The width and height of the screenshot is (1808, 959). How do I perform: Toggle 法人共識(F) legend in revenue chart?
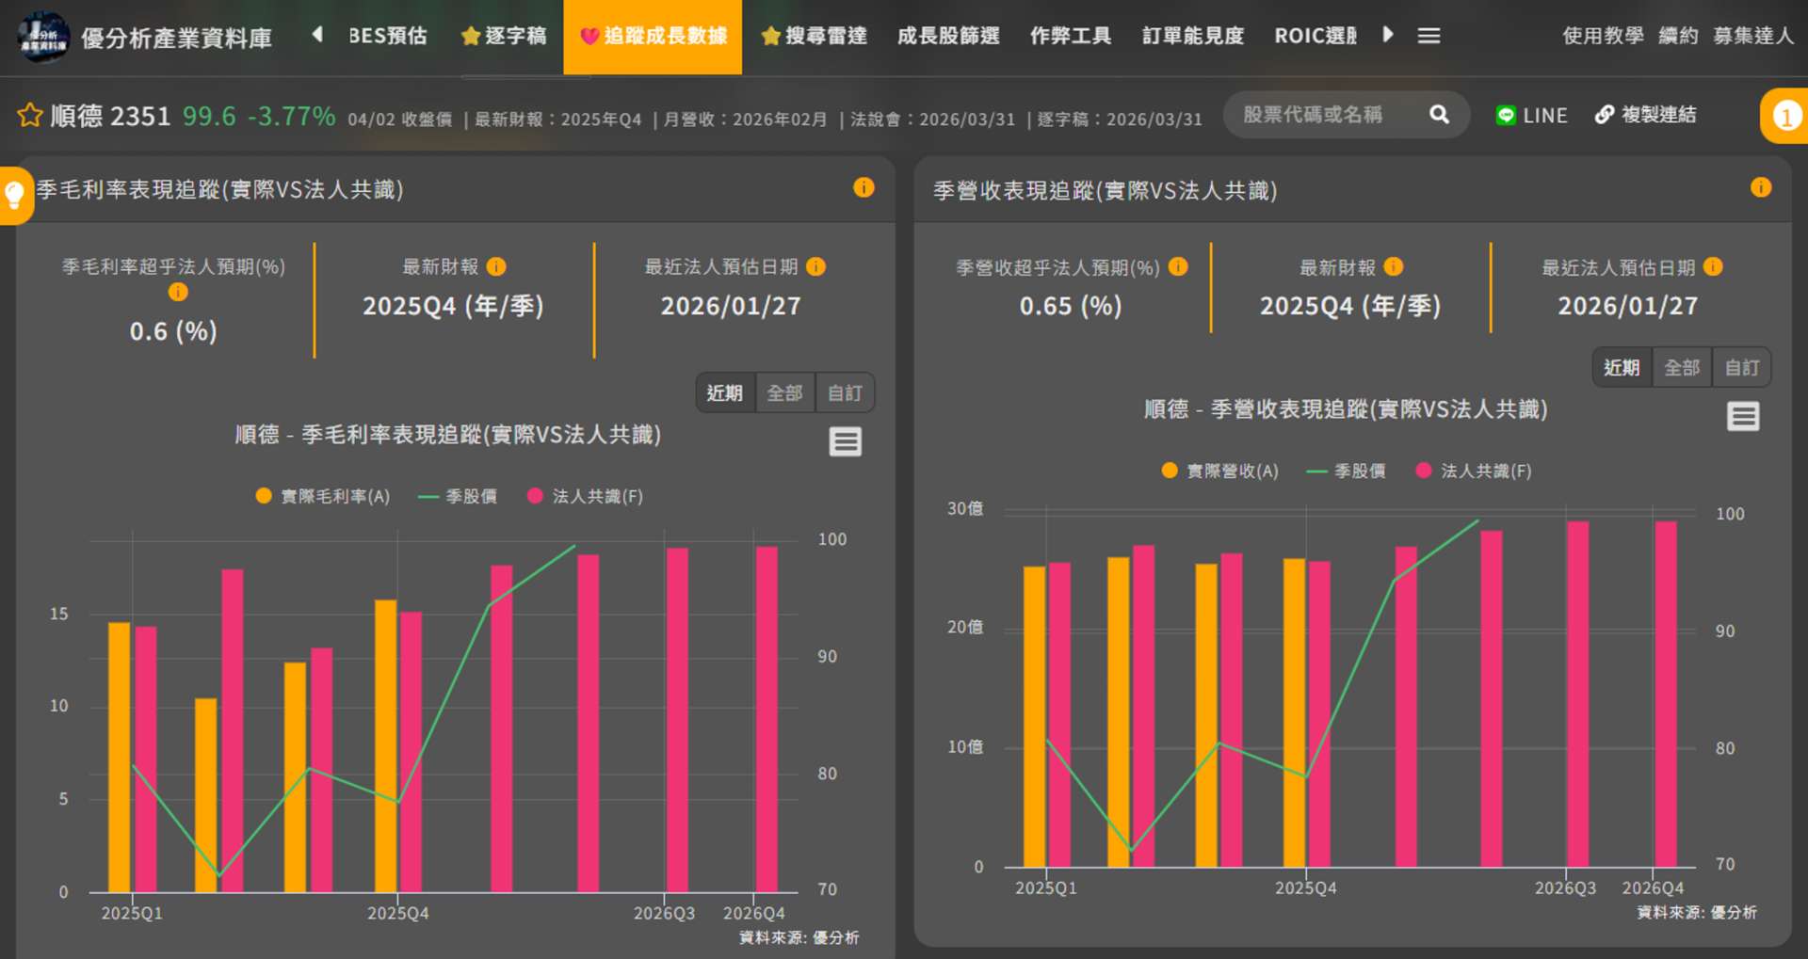tap(1475, 471)
